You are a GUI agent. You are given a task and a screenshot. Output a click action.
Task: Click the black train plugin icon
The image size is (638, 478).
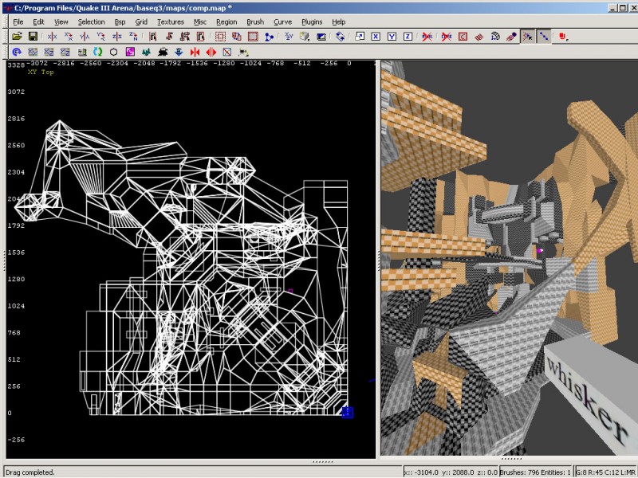[x=163, y=52]
